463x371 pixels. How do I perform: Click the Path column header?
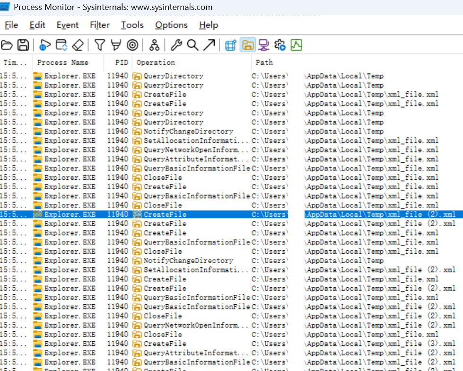357,62
